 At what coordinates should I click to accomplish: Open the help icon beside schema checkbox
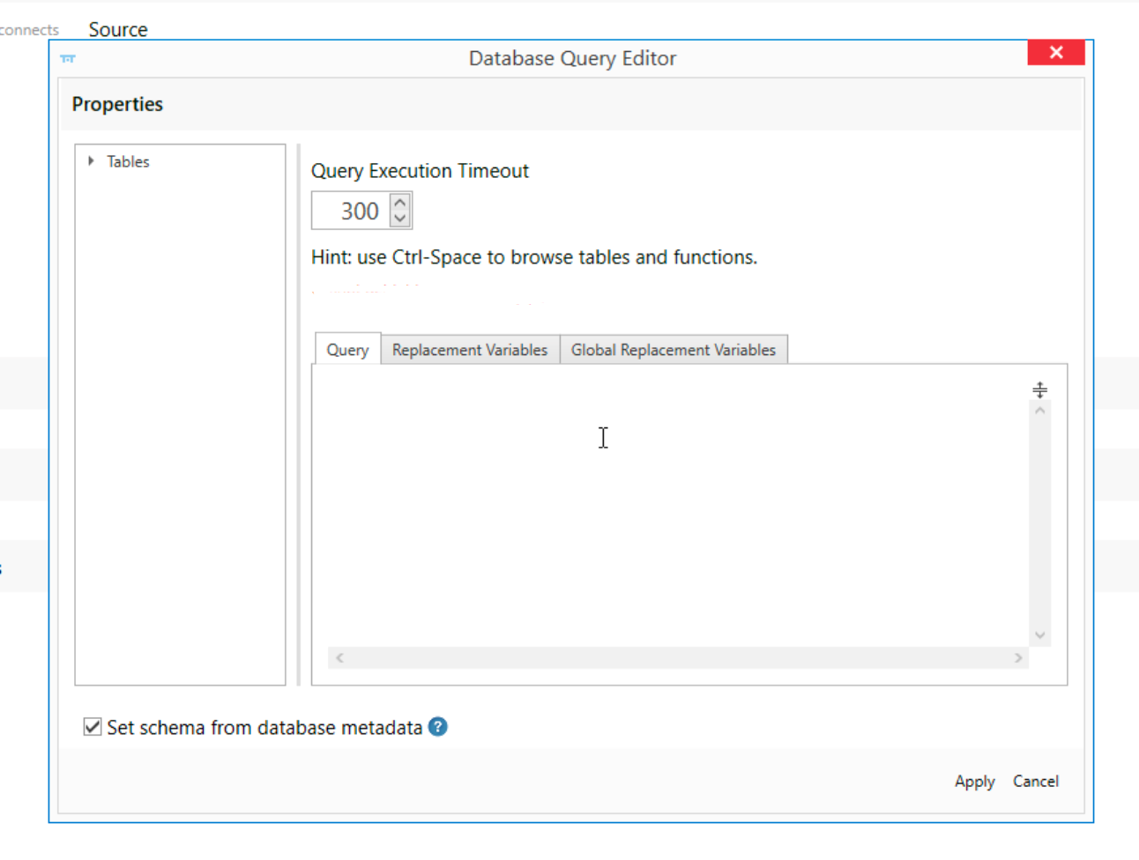coord(437,727)
